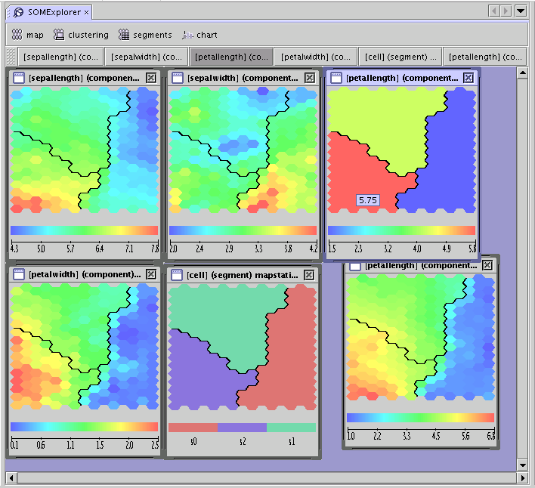Screen dimensions: 535x488
Task: Open the chart toolbar icon
Action: point(187,35)
